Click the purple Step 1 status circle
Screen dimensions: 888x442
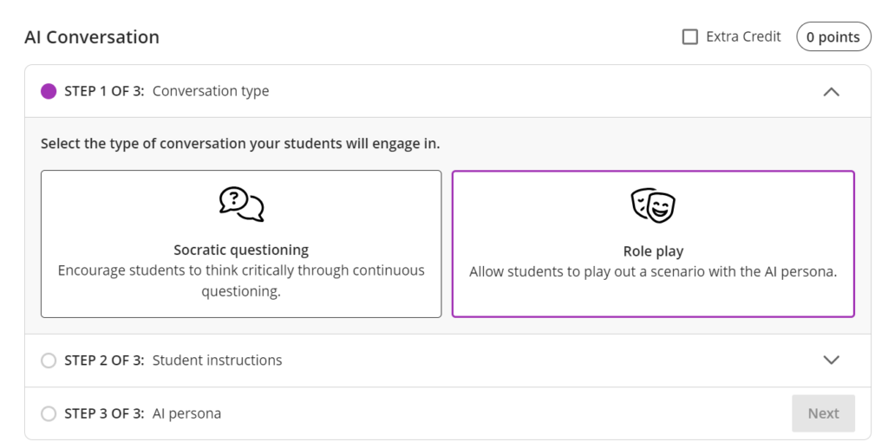pos(49,91)
